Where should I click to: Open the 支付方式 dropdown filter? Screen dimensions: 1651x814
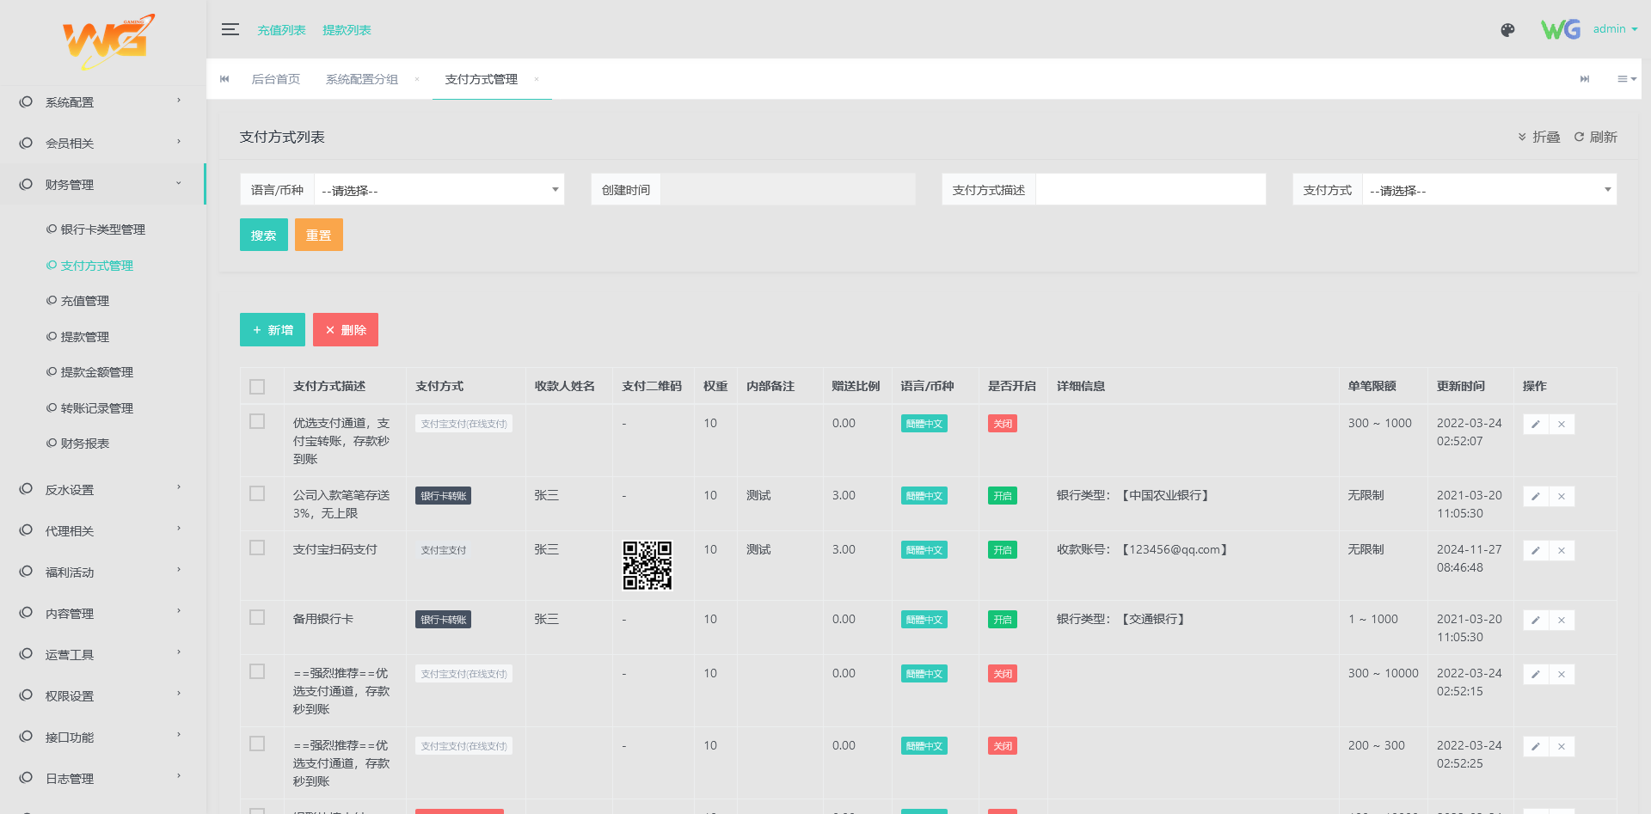click(x=1488, y=190)
